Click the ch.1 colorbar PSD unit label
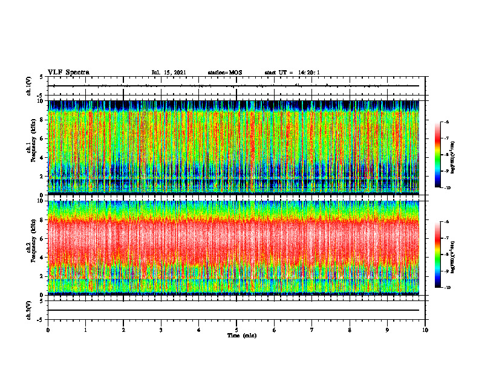Image resolution: width=479 pixels, height=370 pixels. tap(454, 157)
